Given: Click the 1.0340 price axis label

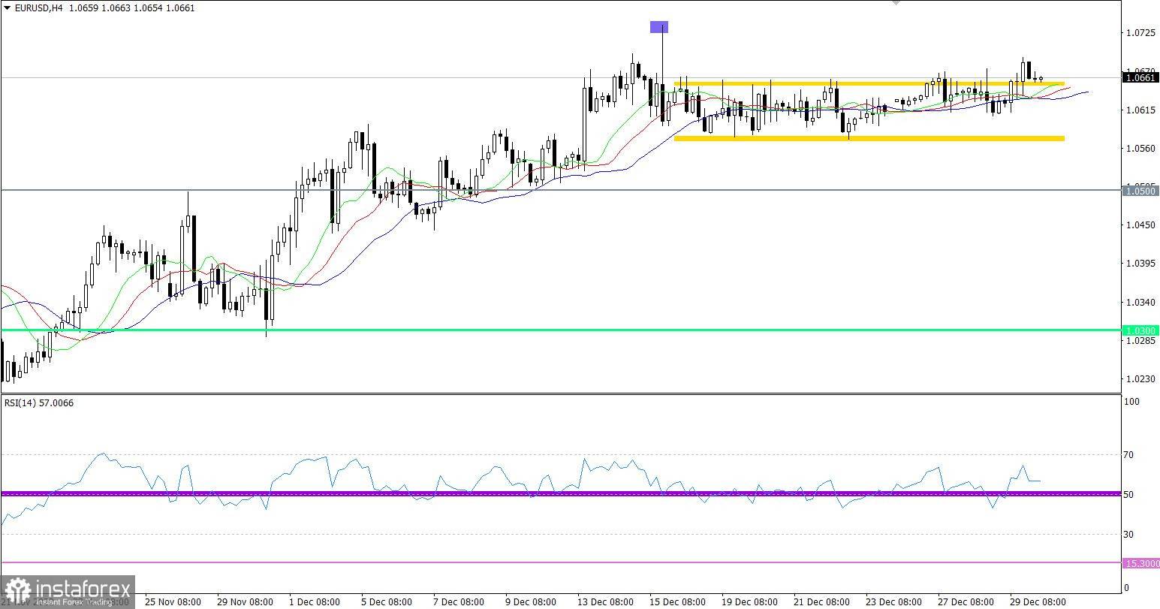Looking at the screenshot, I should coord(1139,303).
